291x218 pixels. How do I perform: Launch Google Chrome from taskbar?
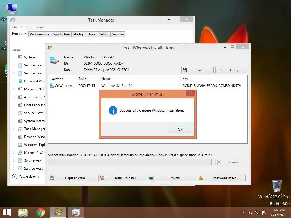click(41, 212)
